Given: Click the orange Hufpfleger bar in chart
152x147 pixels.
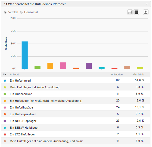Looking at the screenshot, I should click(50, 66).
